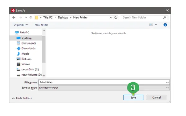Open Videos in navigation pane
The image size is (186, 116).
point(26,64)
